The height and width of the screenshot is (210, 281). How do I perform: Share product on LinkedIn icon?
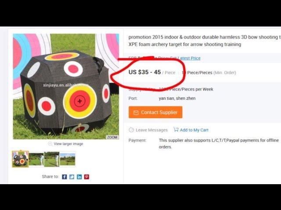coord(79,177)
